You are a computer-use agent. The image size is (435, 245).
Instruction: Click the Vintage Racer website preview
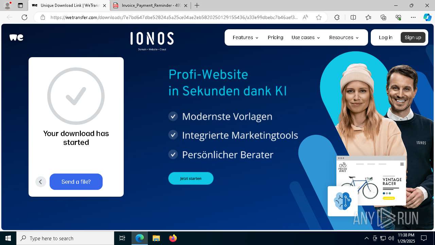[x=371, y=181]
